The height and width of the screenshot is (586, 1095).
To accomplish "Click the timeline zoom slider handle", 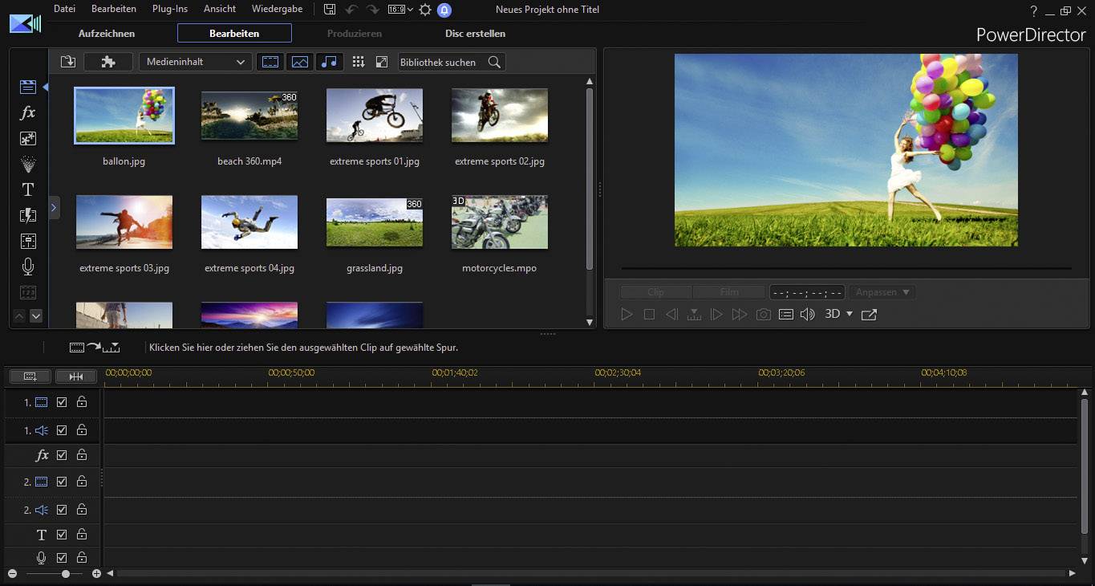I will [x=66, y=574].
